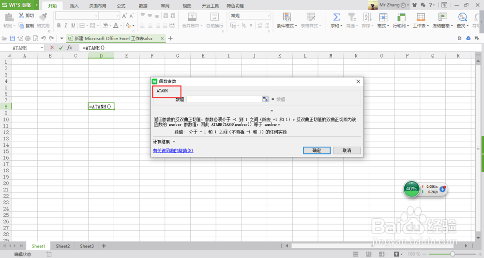Screen dimensions: 484x258
Task: Click the Merge and Center icon
Action: 192,17
